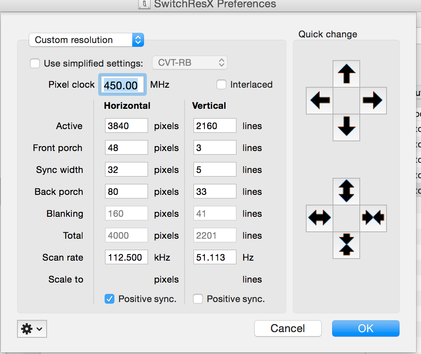Open the CVT-RB timing dropdown
421x354 pixels.
(190, 63)
